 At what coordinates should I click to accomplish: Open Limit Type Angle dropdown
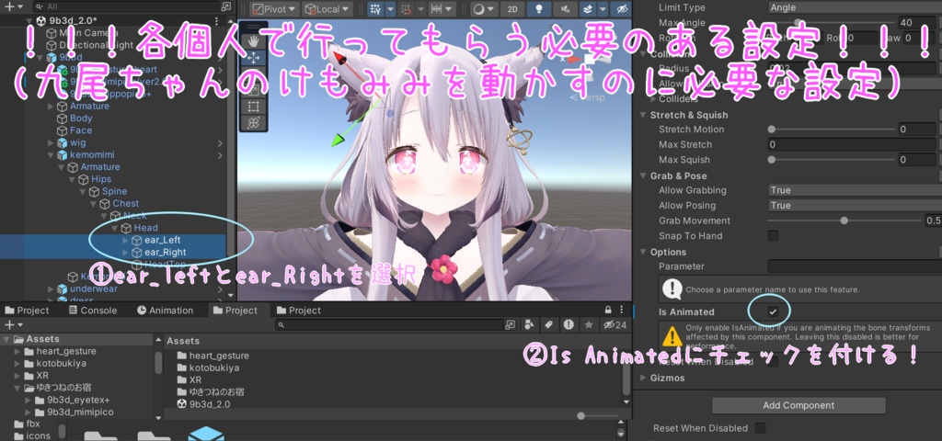[x=855, y=7]
